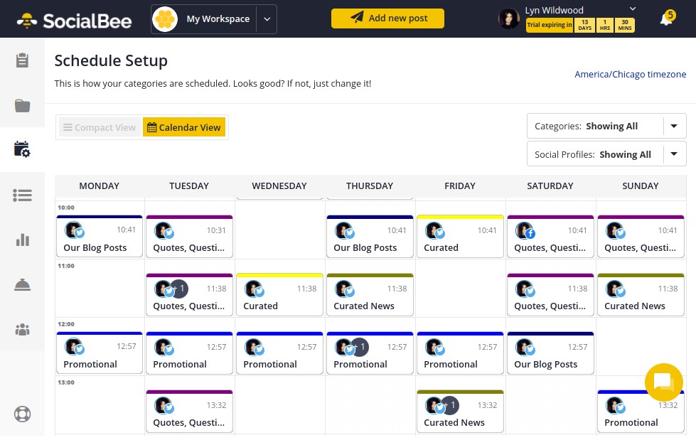
Task: Click the America/Chicago timezone link
Action: tap(630, 74)
